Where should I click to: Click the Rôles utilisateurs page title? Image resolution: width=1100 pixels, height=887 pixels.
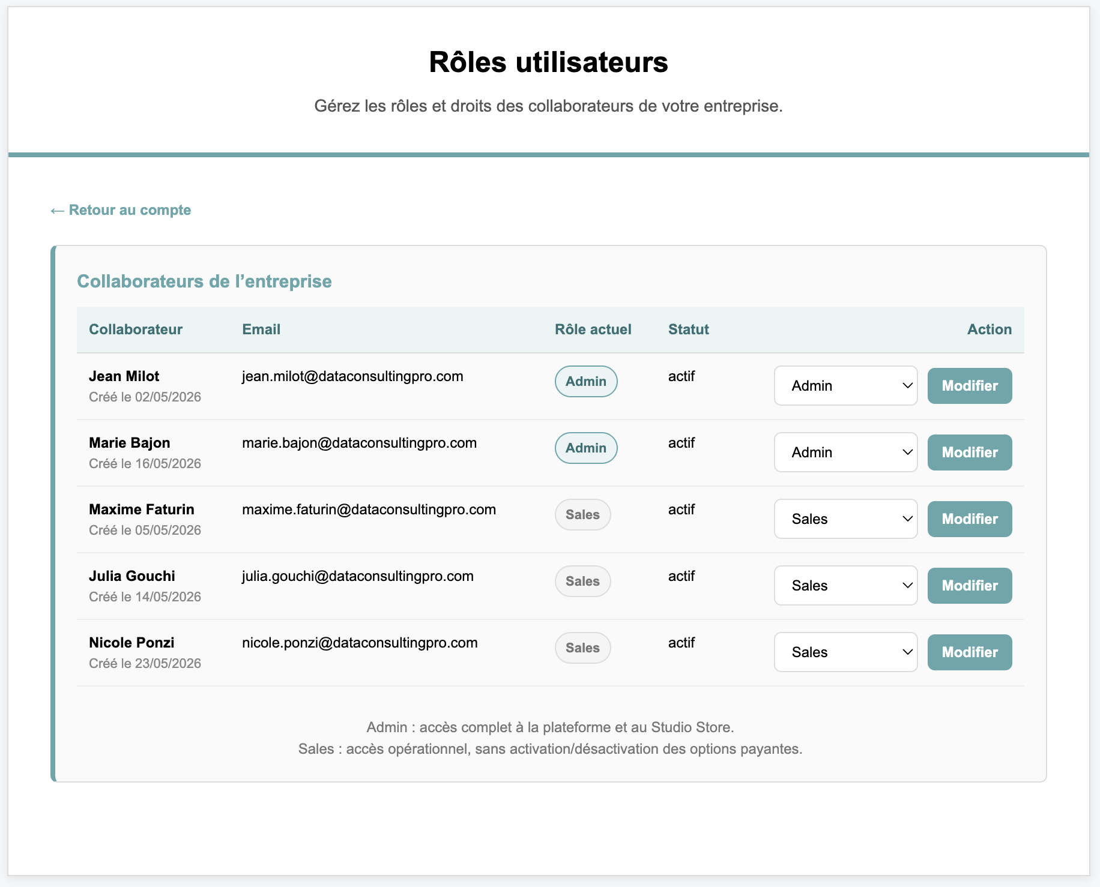pyautogui.click(x=548, y=62)
